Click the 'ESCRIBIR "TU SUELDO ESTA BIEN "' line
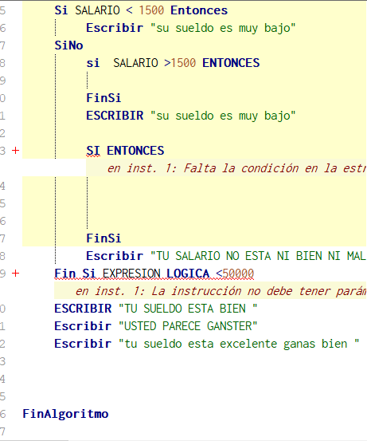The image size is (367, 441). [x=156, y=309]
